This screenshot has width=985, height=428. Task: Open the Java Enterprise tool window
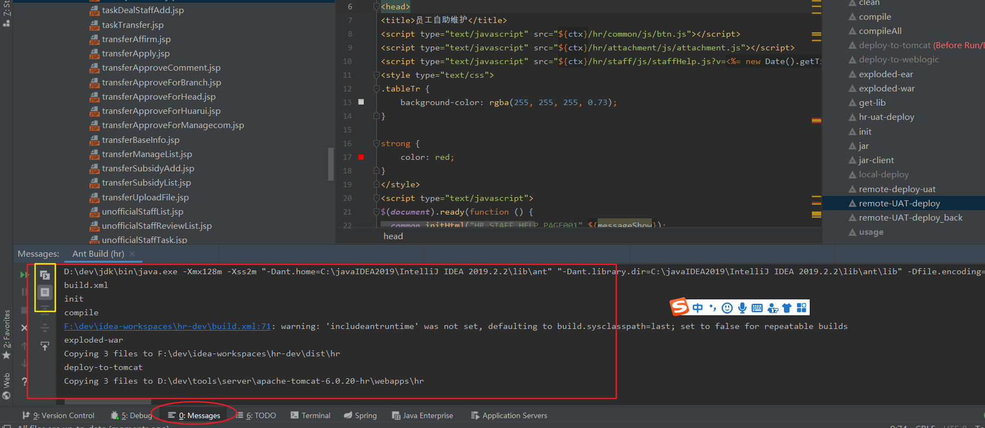[x=423, y=416]
